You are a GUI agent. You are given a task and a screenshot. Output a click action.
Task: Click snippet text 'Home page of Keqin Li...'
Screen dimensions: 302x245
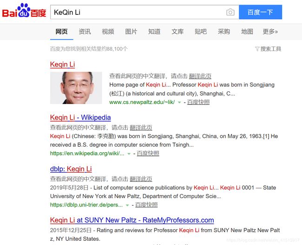140,85
